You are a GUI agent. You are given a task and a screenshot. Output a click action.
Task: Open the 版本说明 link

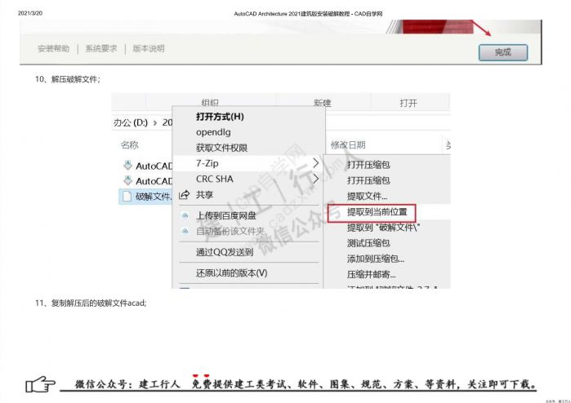click(x=149, y=48)
